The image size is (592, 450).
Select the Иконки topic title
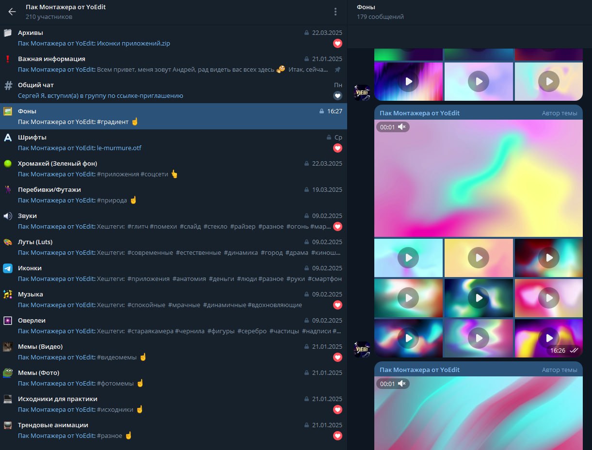pos(30,268)
